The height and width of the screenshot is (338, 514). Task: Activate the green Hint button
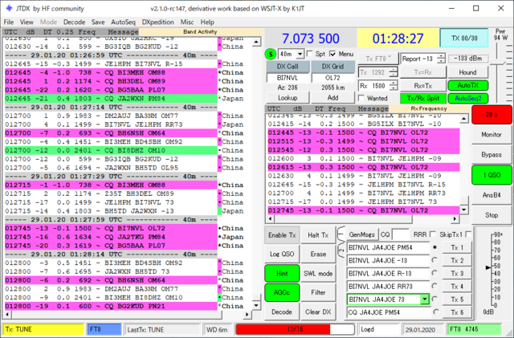[x=282, y=274]
